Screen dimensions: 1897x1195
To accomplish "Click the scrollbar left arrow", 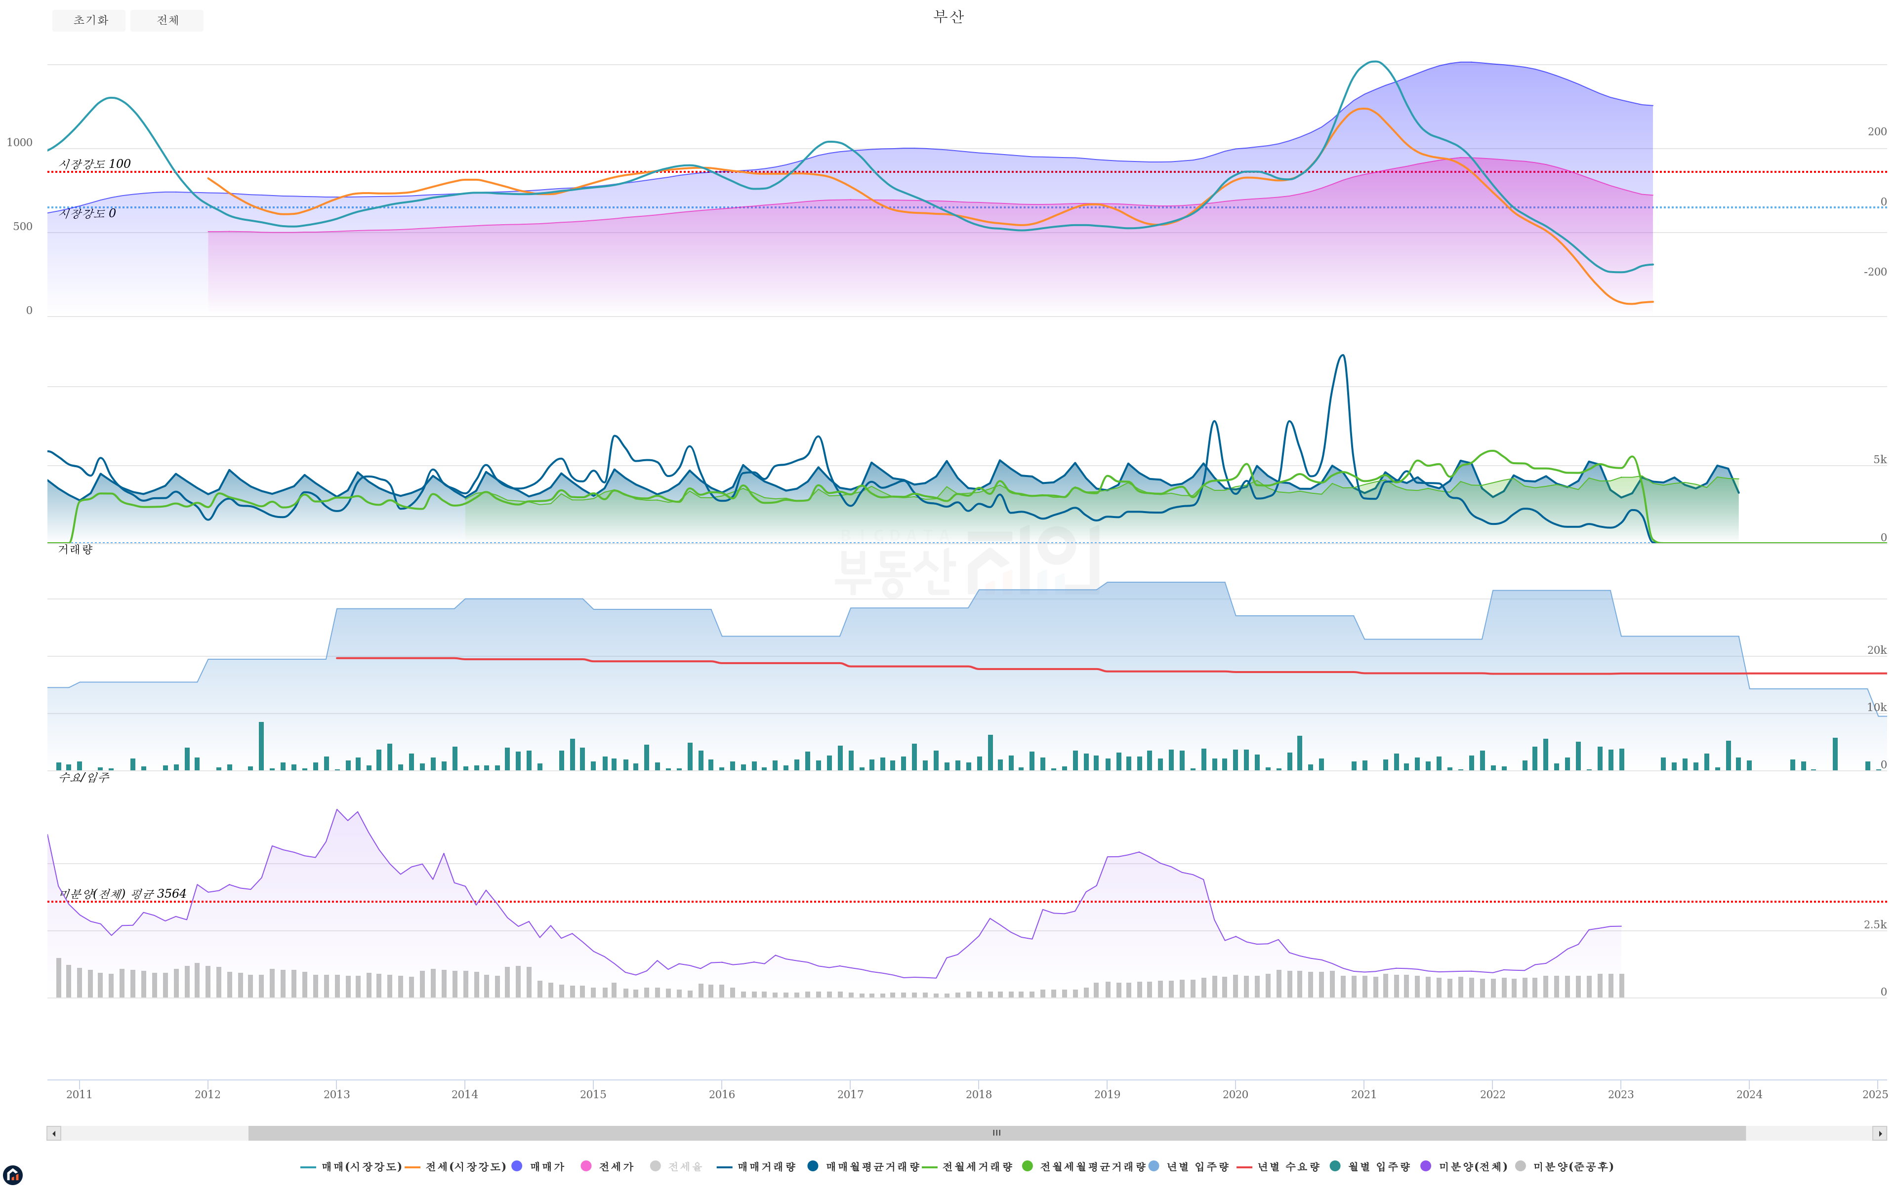I will pyautogui.click(x=53, y=1134).
